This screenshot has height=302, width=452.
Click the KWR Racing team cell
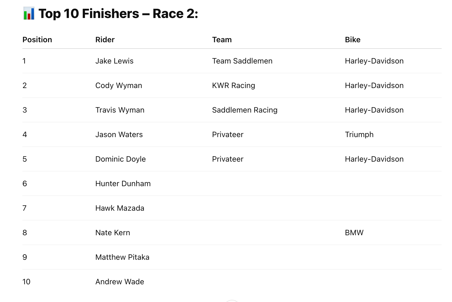(234, 86)
